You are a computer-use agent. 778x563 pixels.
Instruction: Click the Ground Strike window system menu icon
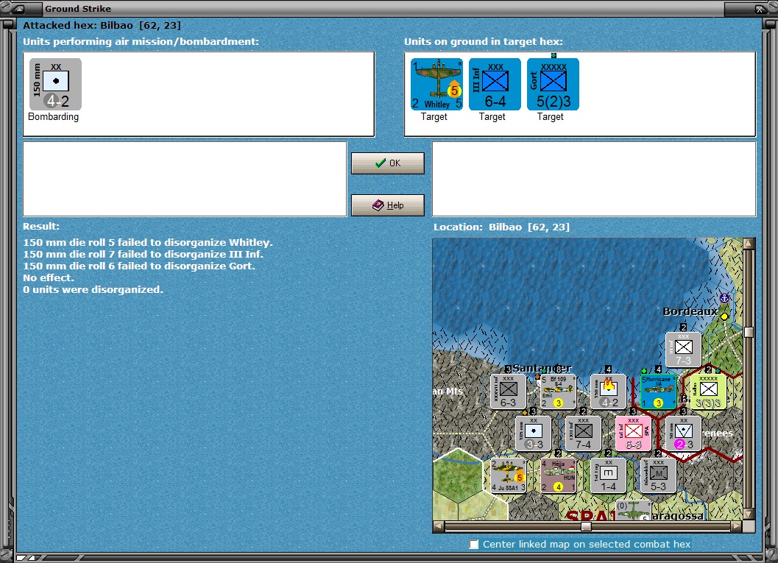tap(18, 8)
